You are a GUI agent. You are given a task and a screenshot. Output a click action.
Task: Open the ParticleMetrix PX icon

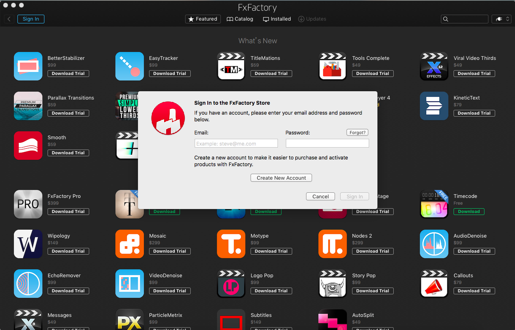[130, 320]
